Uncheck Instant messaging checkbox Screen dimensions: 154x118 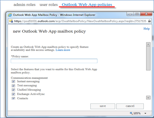tap(13, 81)
